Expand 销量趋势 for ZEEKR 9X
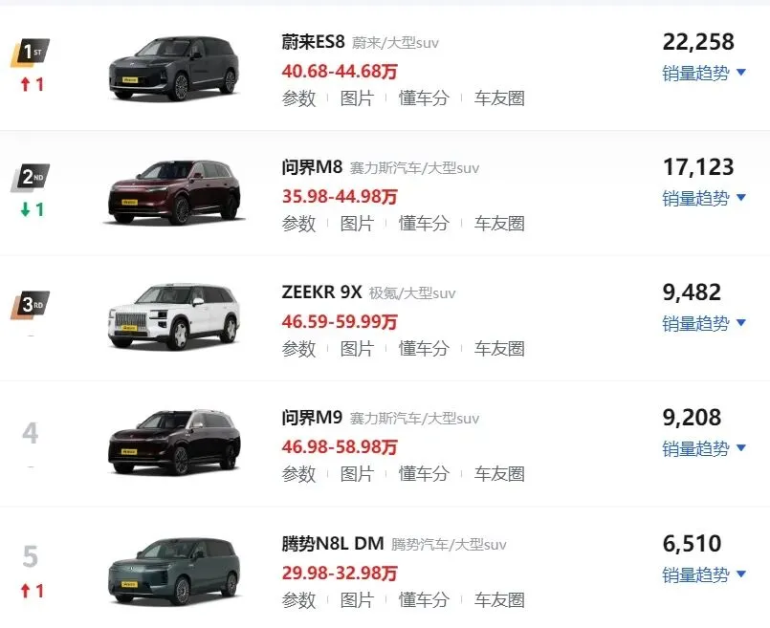Screen dimensions: 770x628 [x=704, y=323]
